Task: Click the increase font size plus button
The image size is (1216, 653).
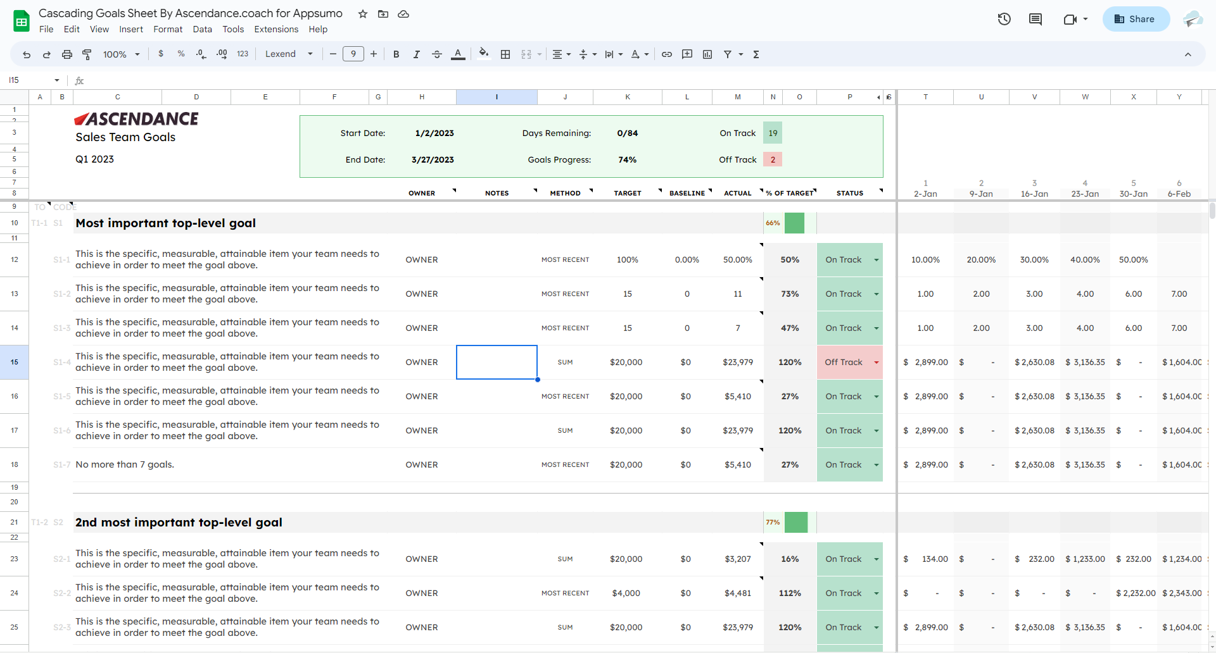Action: (374, 54)
